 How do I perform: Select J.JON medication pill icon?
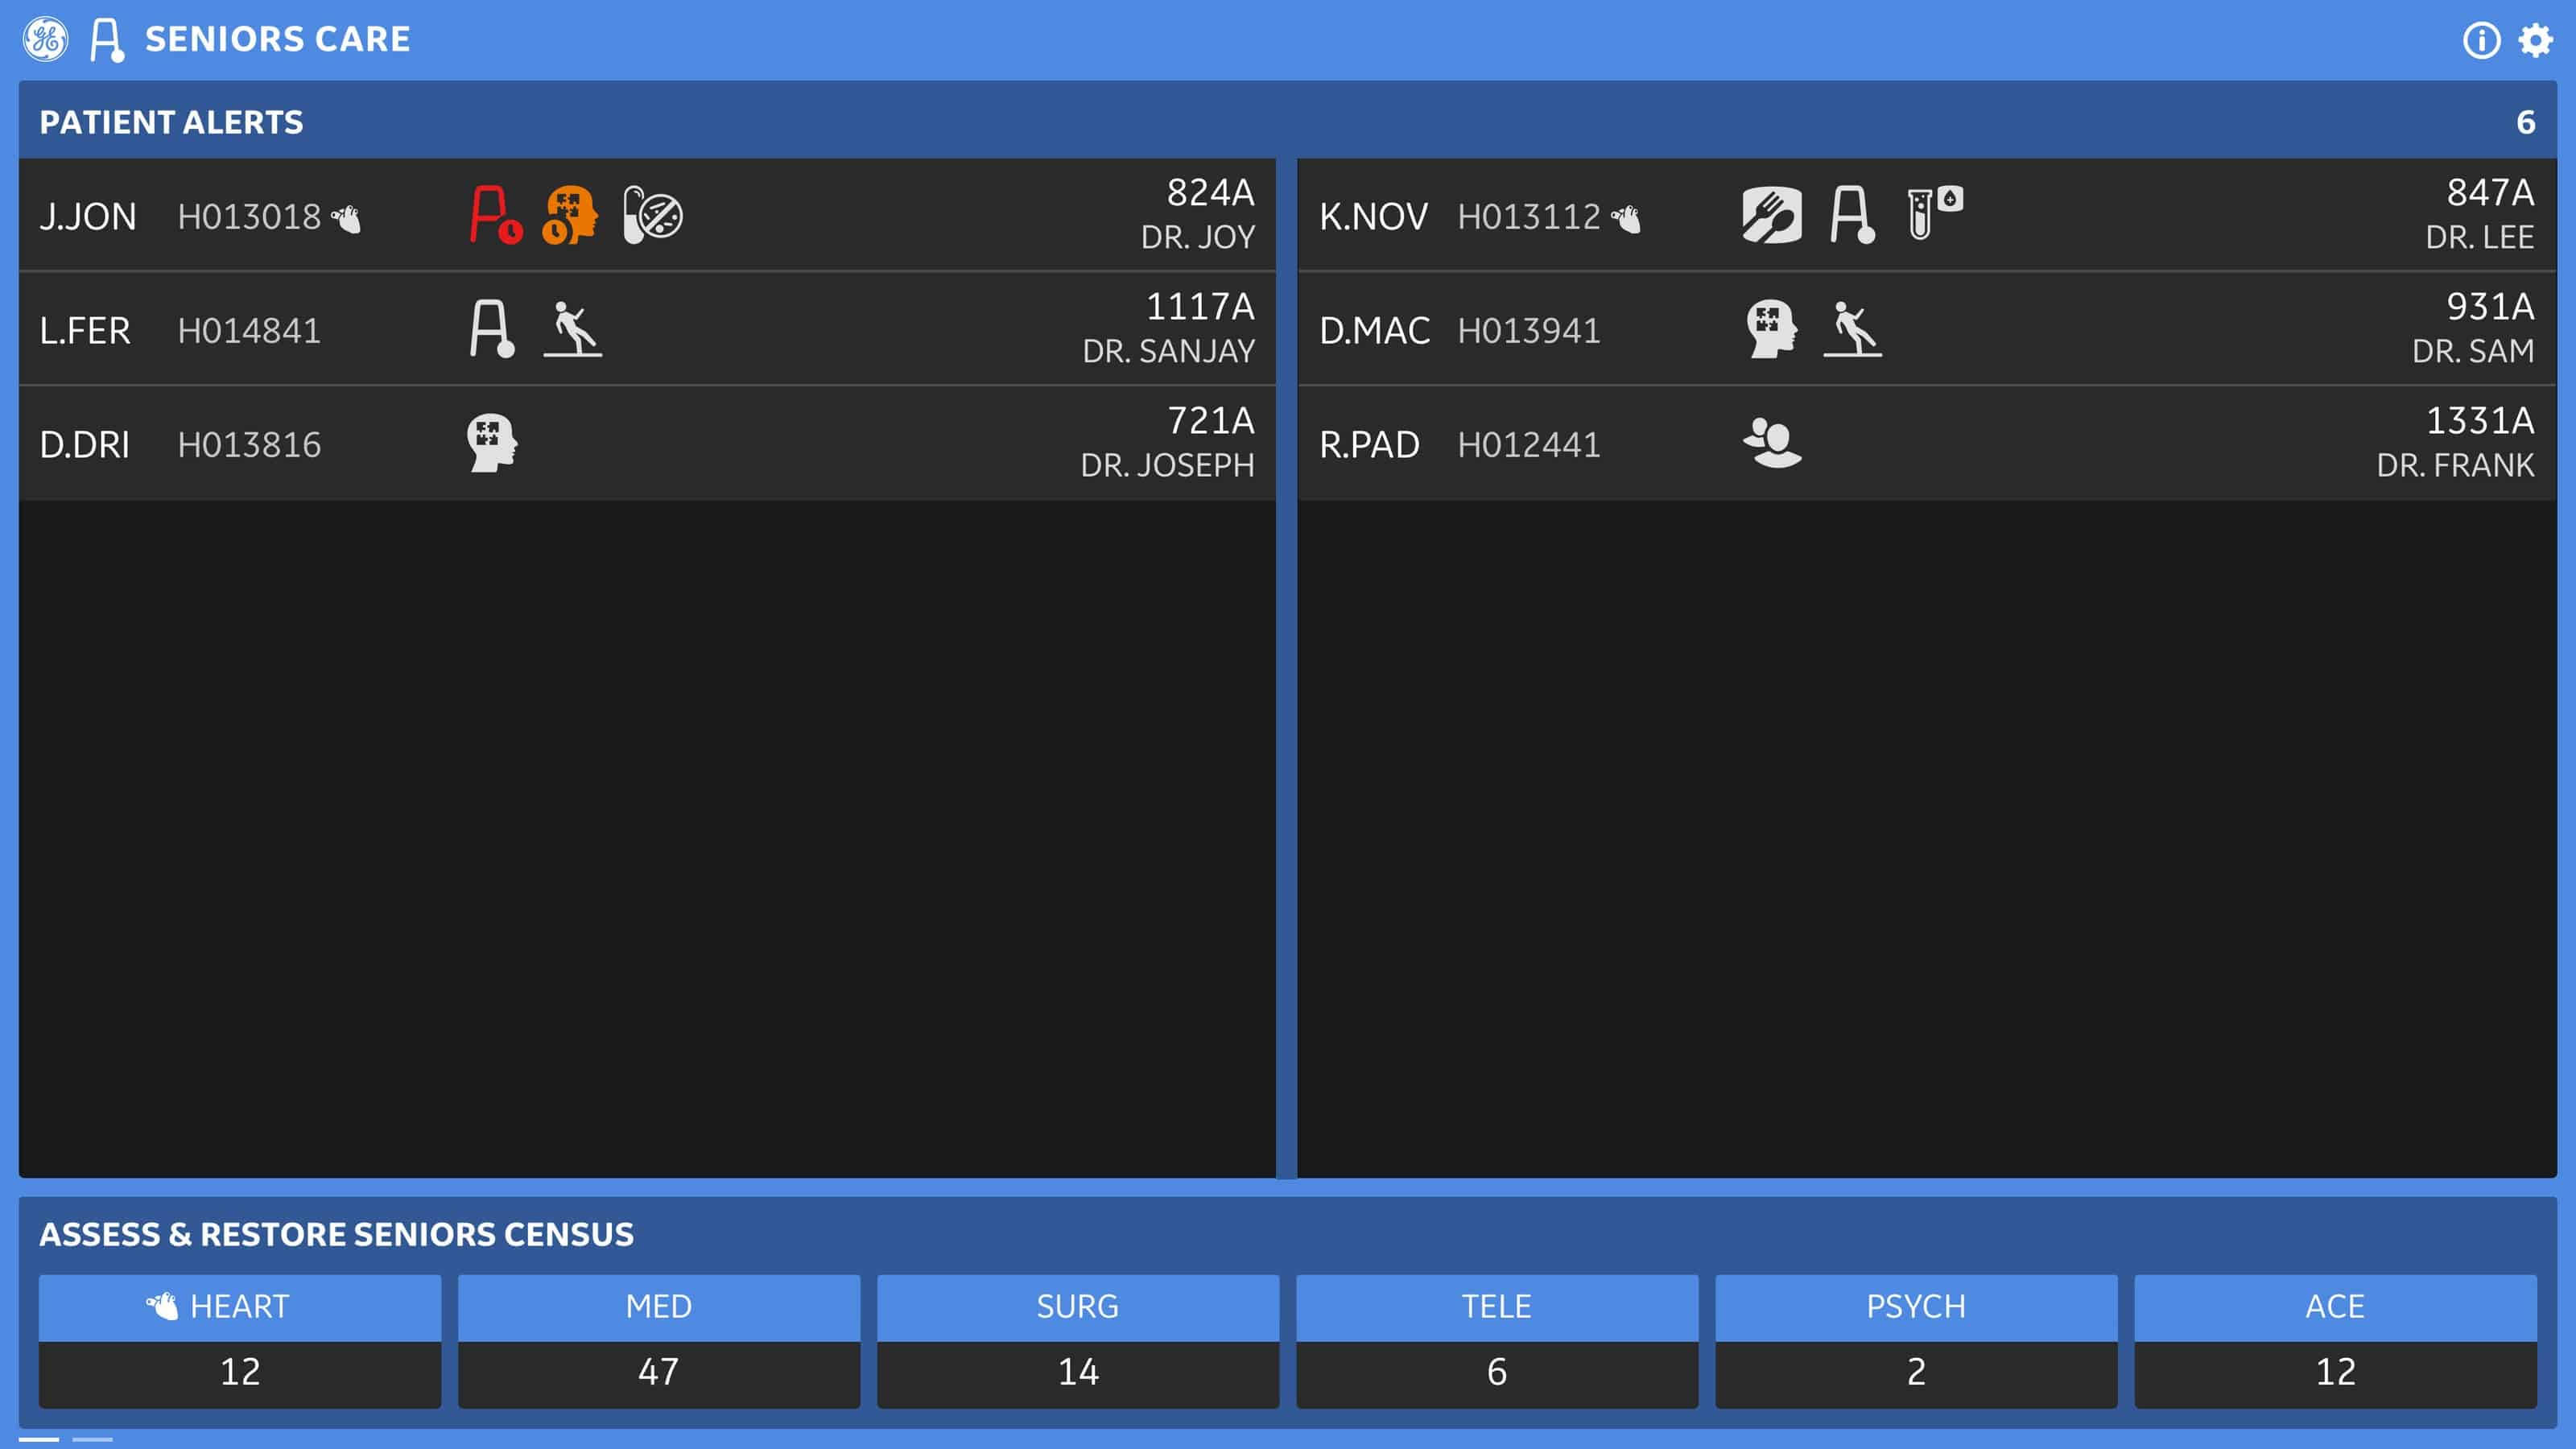pos(652,215)
